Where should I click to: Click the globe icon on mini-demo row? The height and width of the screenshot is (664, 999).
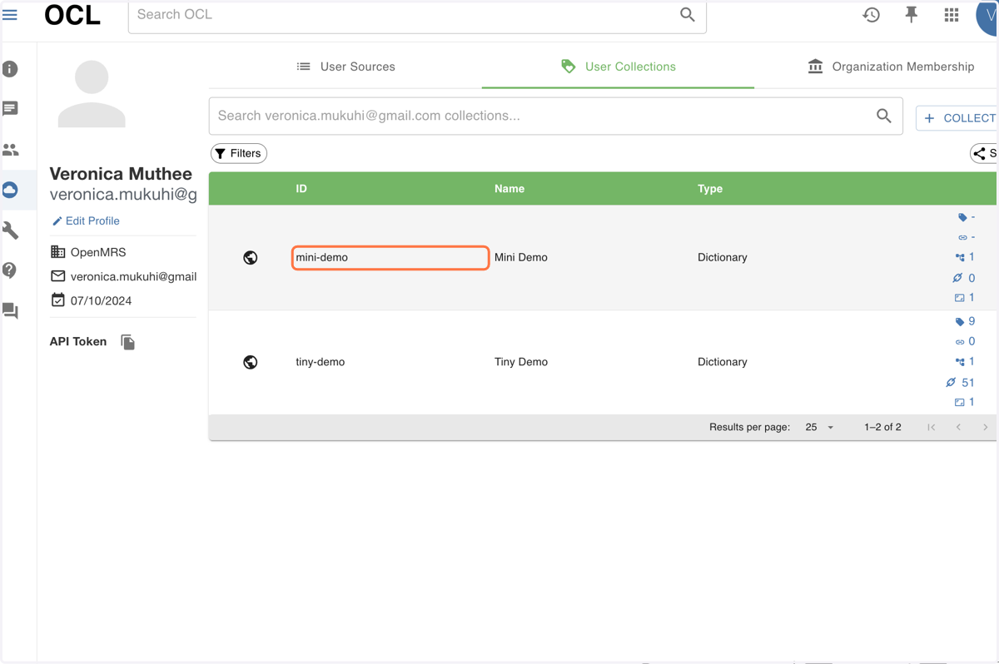(x=250, y=258)
